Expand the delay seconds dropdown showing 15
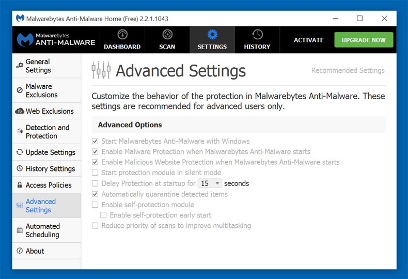408x279 pixels. [x=210, y=183]
